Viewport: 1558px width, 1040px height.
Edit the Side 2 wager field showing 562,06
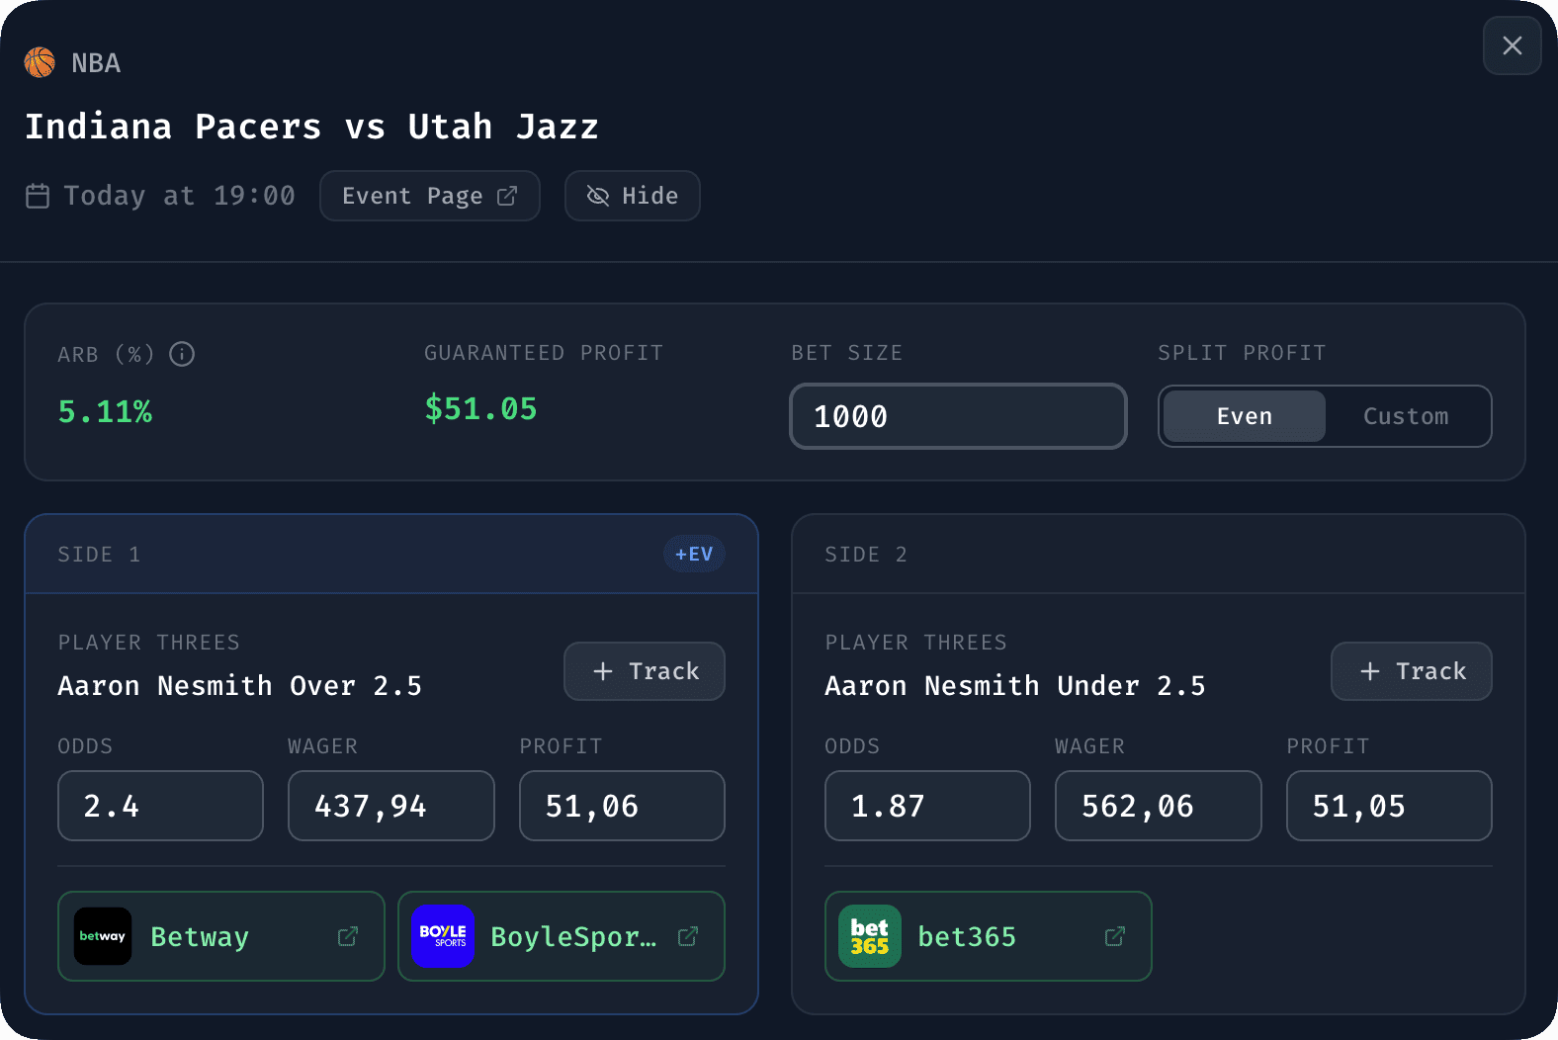tap(1158, 806)
